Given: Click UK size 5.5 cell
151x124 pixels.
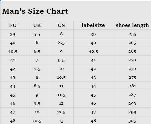Looking at the screenshot, I should (x=37, y=34).
